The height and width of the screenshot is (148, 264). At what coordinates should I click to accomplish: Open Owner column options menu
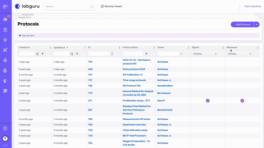click(x=188, y=47)
